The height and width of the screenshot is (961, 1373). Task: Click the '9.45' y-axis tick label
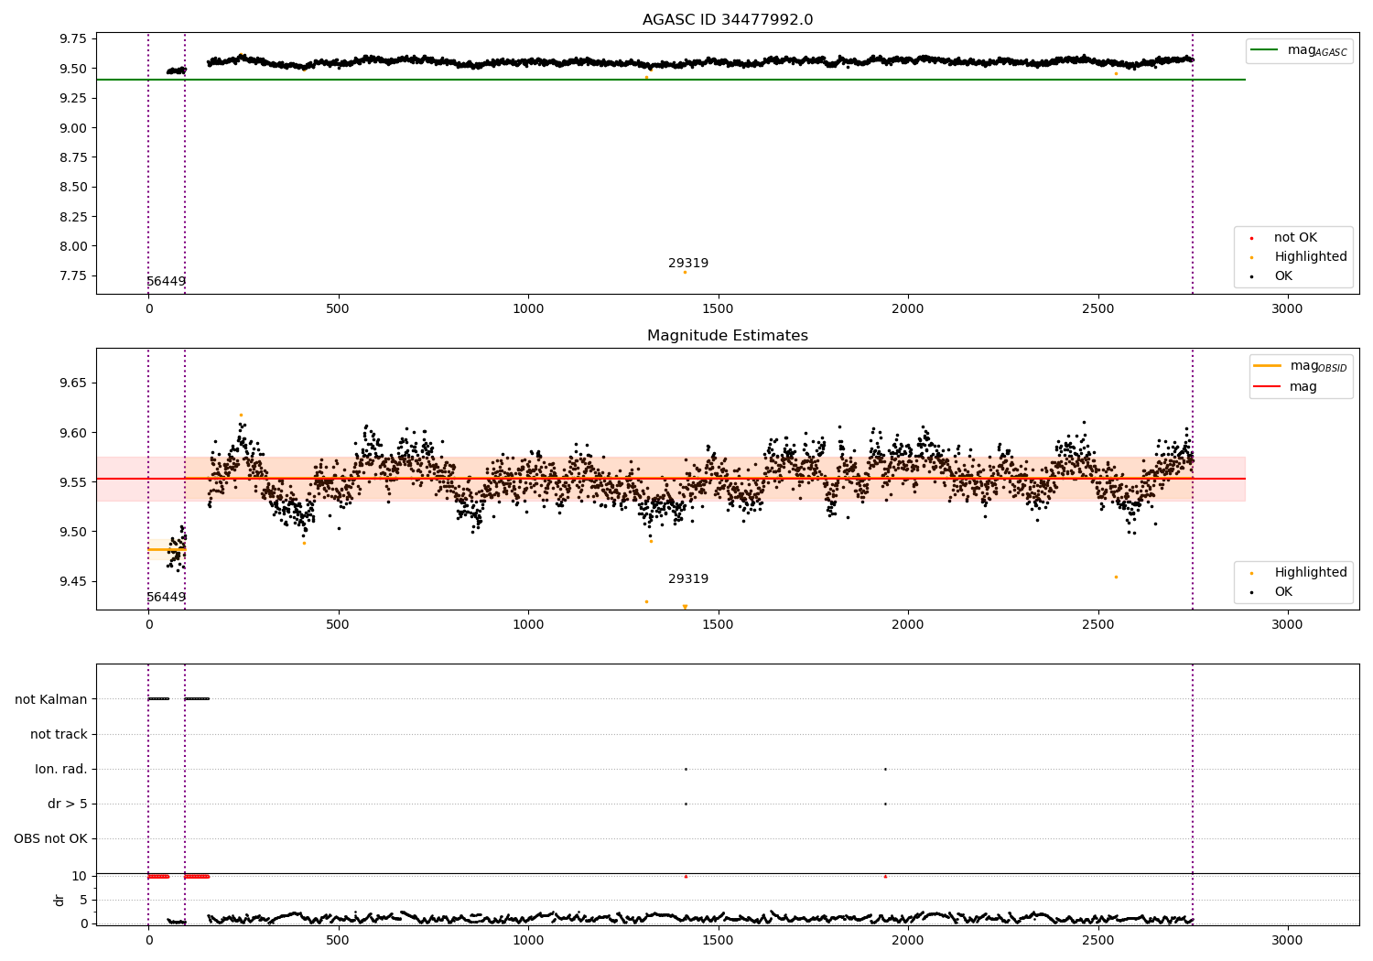click(x=72, y=581)
